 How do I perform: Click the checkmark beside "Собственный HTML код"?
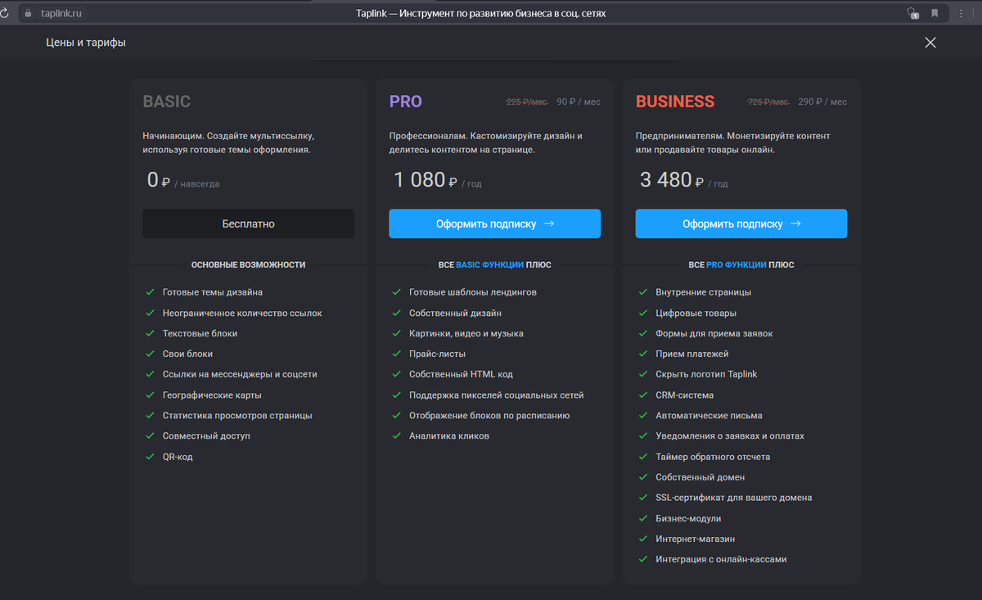click(x=397, y=374)
